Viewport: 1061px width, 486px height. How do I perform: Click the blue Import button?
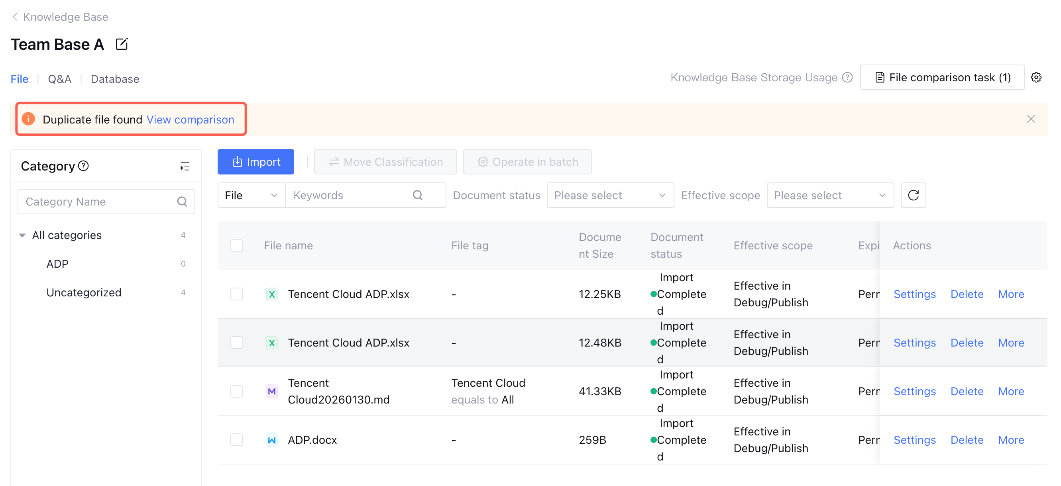255,162
